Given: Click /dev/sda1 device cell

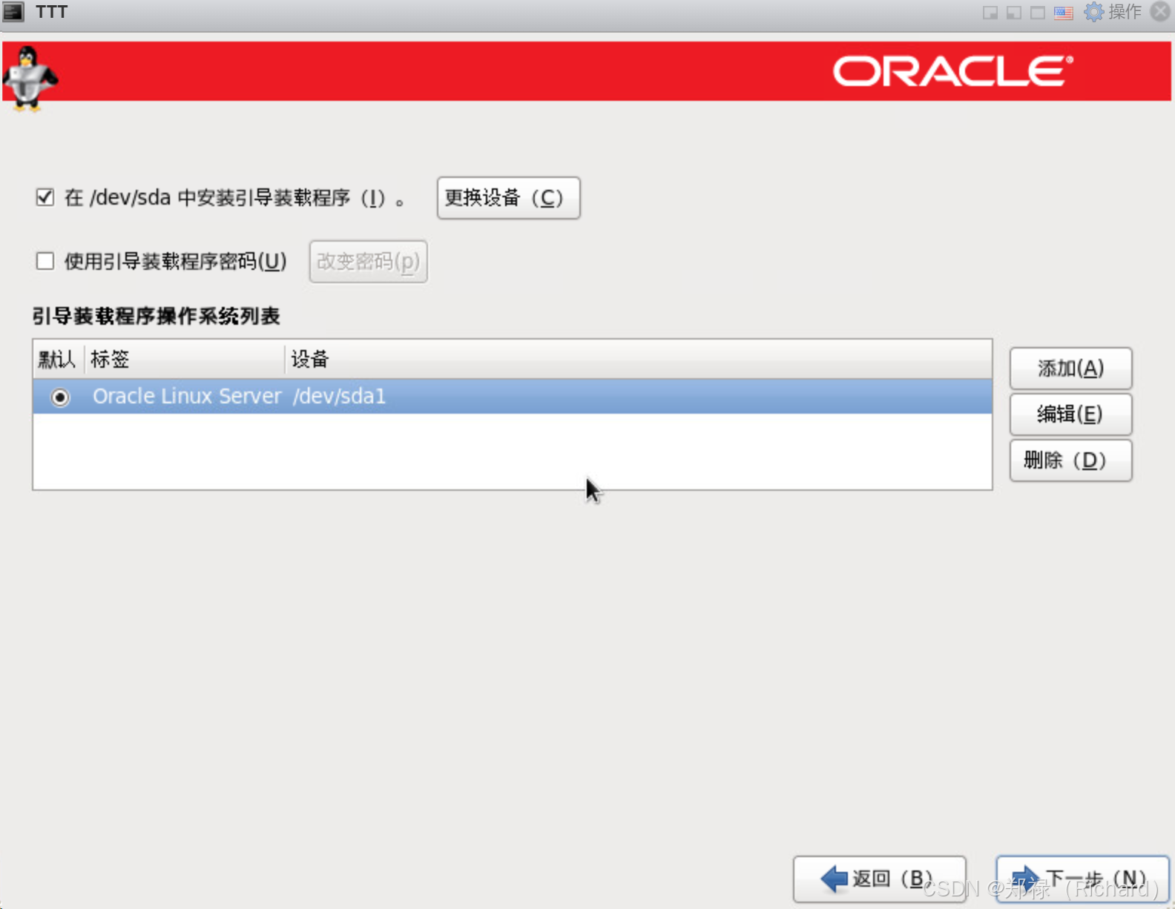Looking at the screenshot, I should pyautogui.click(x=340, y=397).
